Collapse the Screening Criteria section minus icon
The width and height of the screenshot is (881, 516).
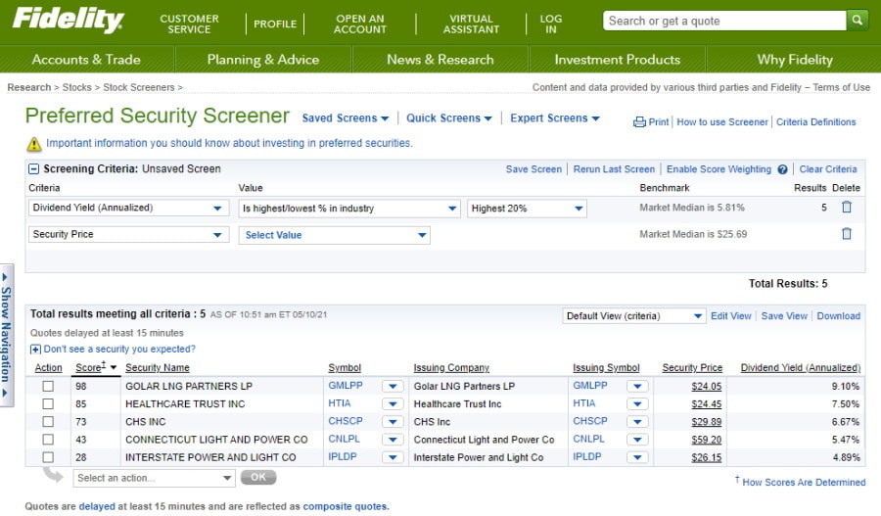click(33, 168)
